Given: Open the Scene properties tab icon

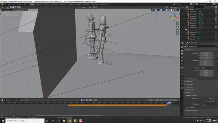Looking at the screenshot, I should [x=182, y=60].
